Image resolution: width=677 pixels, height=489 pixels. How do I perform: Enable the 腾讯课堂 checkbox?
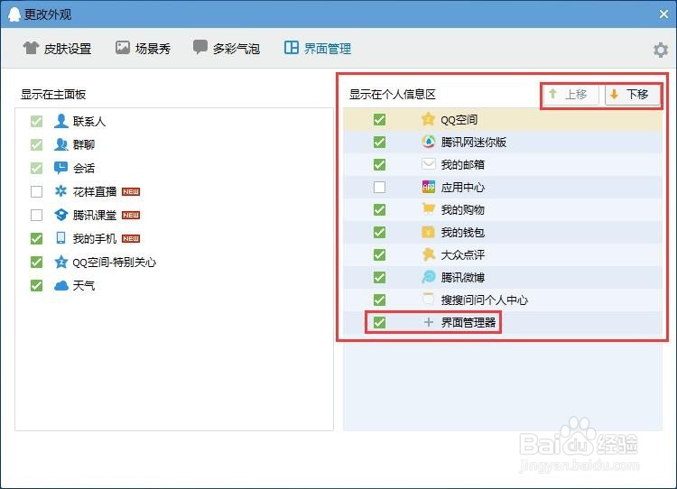37,215
